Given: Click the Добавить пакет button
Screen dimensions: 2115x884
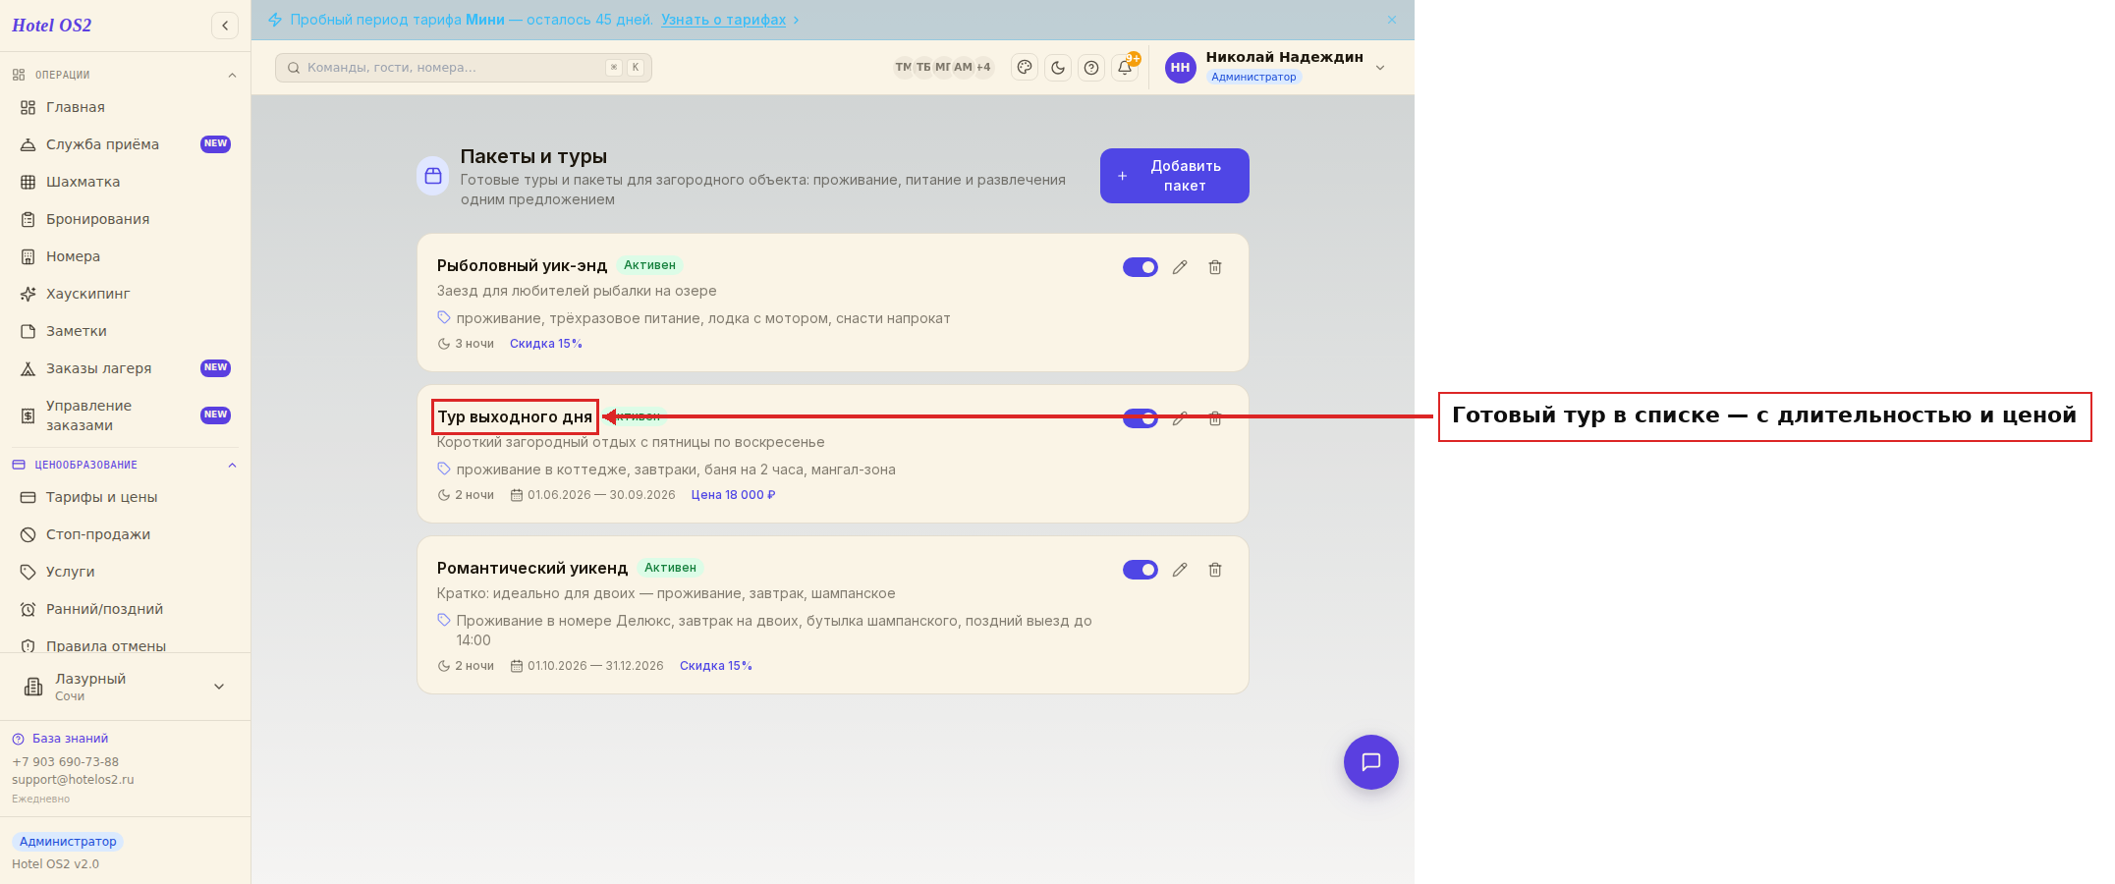Looking at the screenshot, I should [x=1174, y=176].
